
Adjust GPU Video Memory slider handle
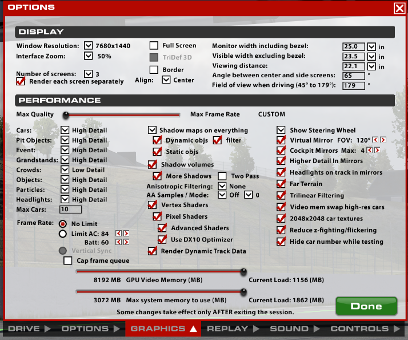click(x=243, y=272)
